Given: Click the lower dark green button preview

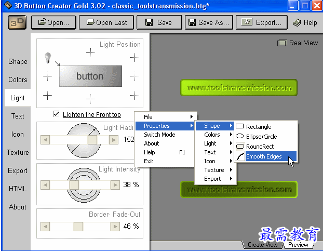Looking at the screenshot, I should point(239,189).
